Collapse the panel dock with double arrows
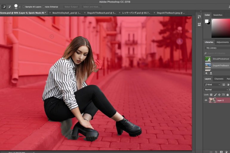This screenshot has width=230, height=153. (201, 11)
